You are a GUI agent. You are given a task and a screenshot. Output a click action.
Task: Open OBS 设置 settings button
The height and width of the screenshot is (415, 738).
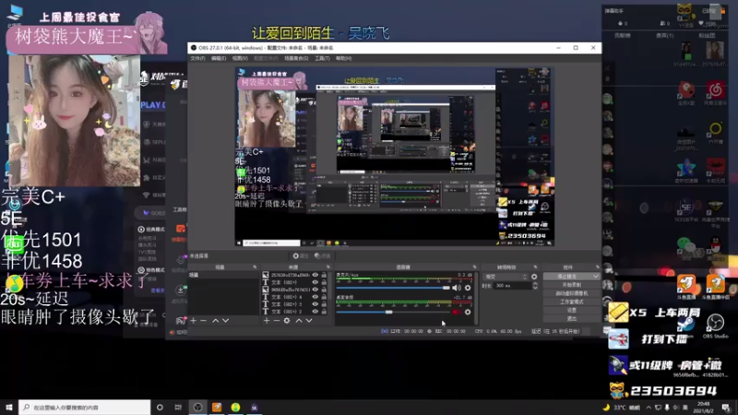(571, 310)
